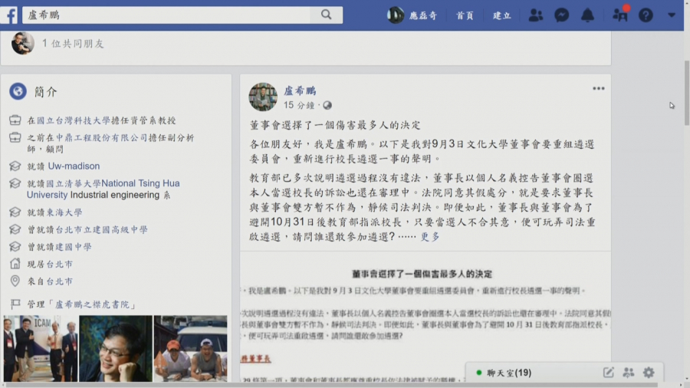Click new message compose icon in chat bar
Screen dimensions: 690x388
609,373
